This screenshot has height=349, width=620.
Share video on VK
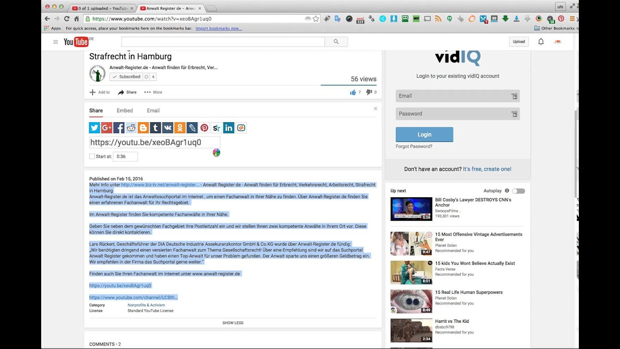pos(168,128)
